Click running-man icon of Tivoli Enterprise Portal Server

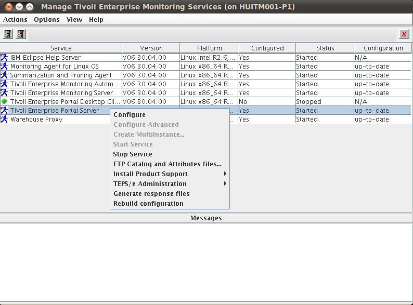[x=4, y=110]
